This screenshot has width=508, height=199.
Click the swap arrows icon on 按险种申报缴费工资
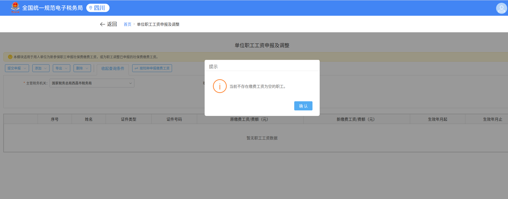[x=136, y=68]
